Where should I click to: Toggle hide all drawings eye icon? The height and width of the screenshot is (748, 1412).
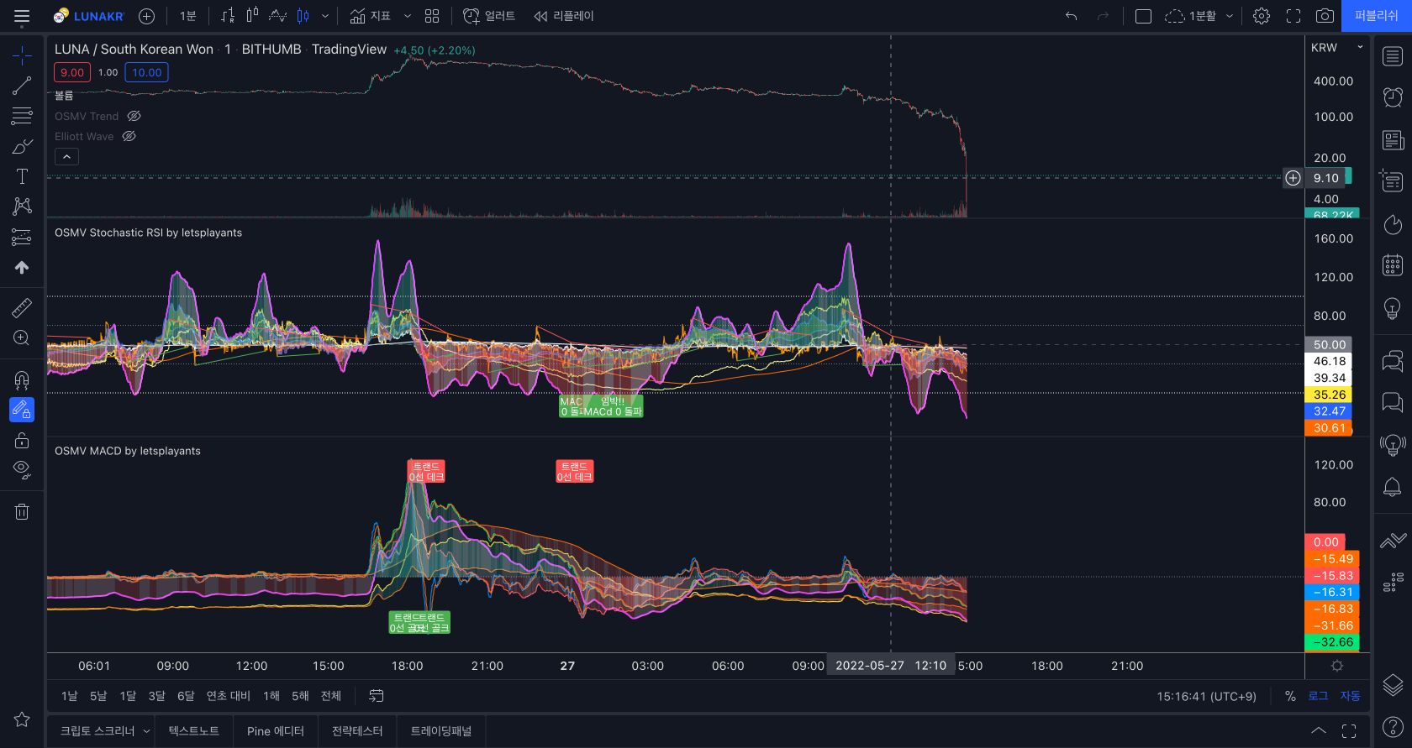coord(22,470)
